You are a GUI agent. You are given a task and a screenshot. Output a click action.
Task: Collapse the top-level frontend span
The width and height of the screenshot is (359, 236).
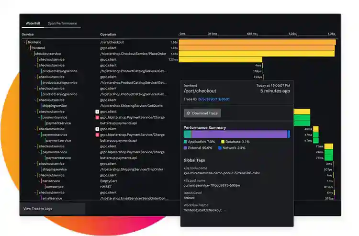coord(25,42)
